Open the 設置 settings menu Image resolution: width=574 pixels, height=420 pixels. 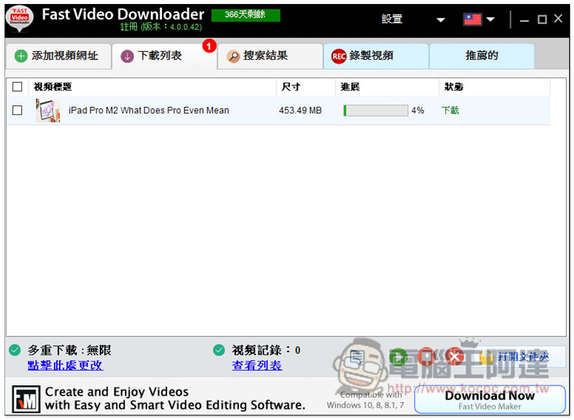pyautogui.click(x=391, y=19)
